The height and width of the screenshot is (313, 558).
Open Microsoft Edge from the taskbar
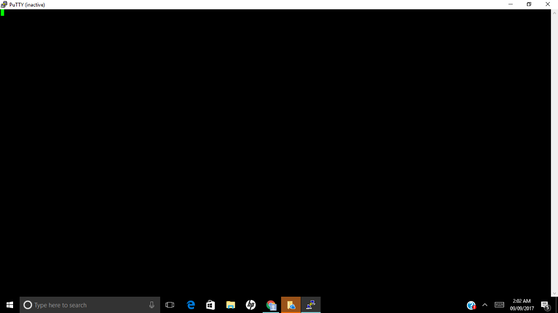190,305
